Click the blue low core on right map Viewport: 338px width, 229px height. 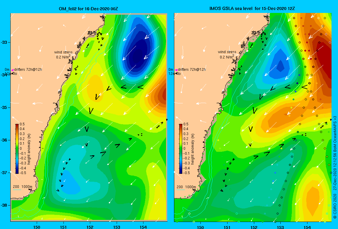pyautogui.click(x=280, y=66)
